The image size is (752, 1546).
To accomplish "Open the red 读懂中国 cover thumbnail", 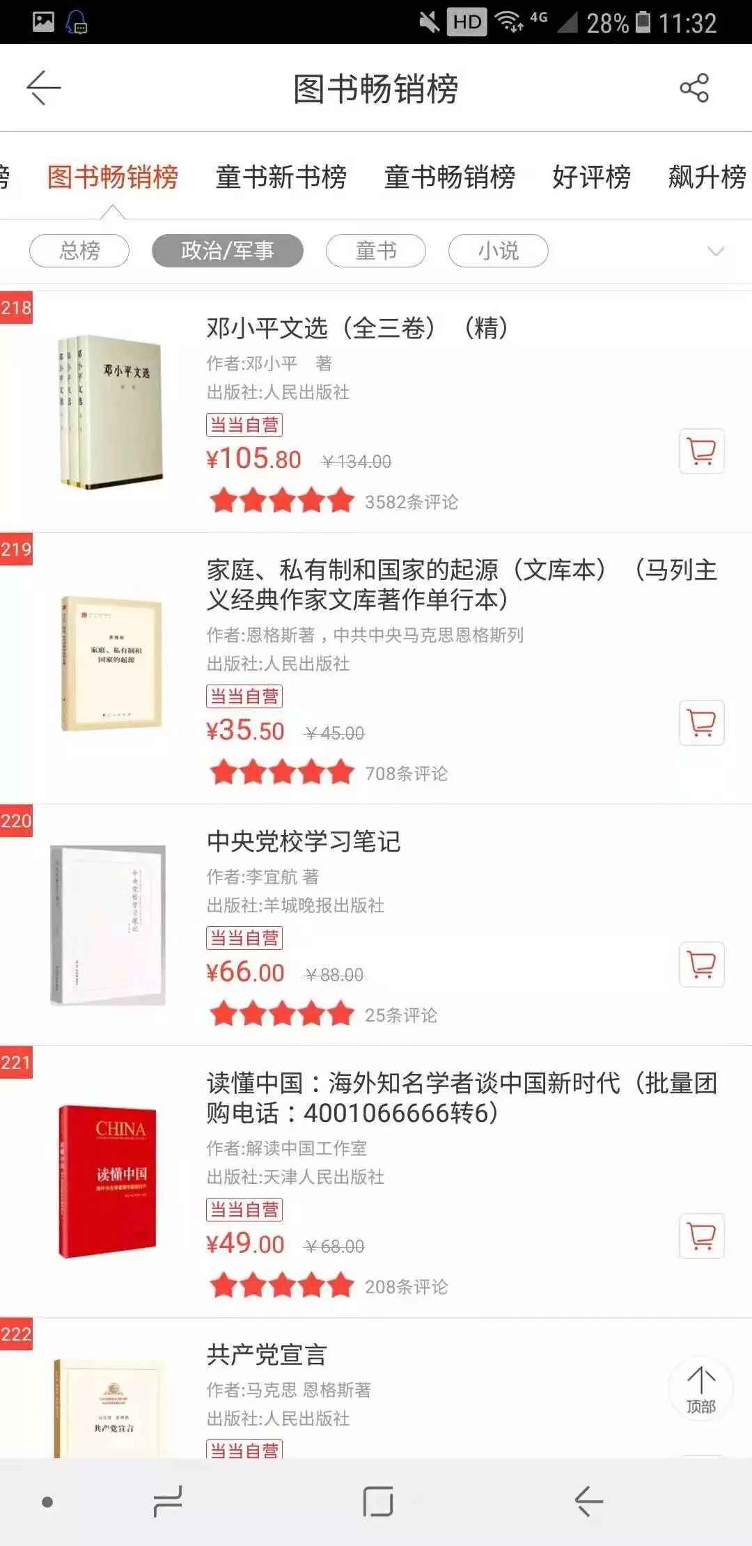I will tap(107, 1181).
